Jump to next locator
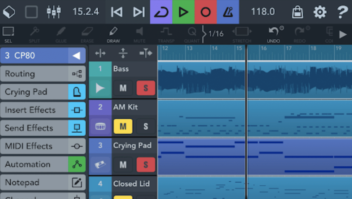This screenshot has height=199, width=352. [139, 12]
